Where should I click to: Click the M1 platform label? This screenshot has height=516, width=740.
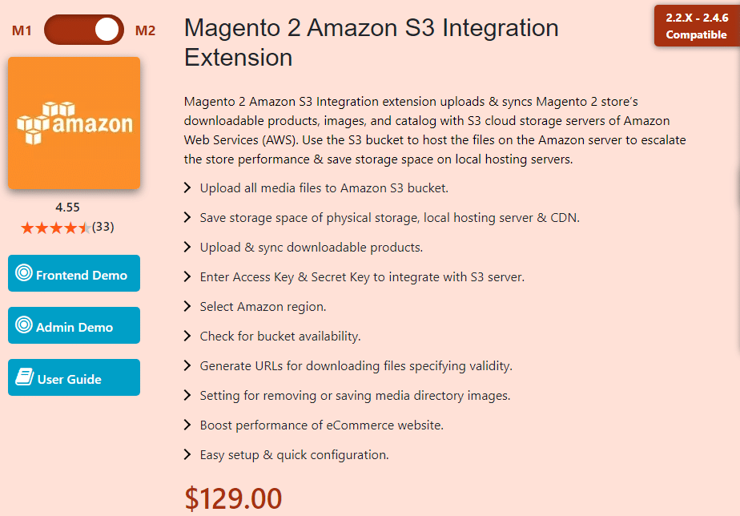tap(22, 31)
